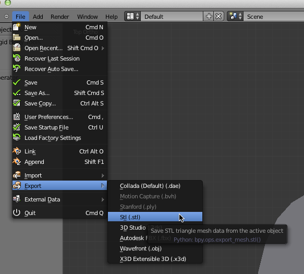Click the External Data icon
Image resolution: width=304 pixels, height=274 pixels.
(x=17, y=199)
